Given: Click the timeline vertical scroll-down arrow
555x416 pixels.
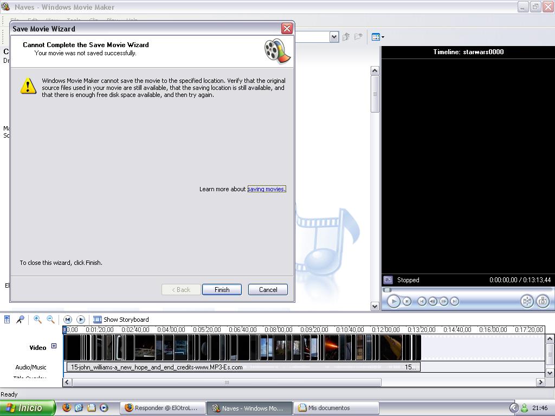Looking at the screenshot, I should 550,373.
